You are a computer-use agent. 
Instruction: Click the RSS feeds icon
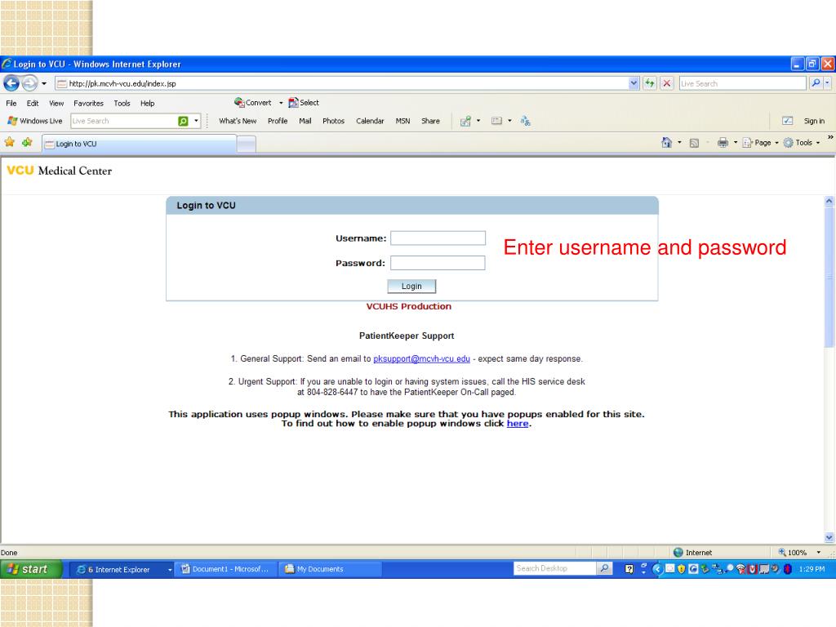pyautogui.click(x=694, y=143)
